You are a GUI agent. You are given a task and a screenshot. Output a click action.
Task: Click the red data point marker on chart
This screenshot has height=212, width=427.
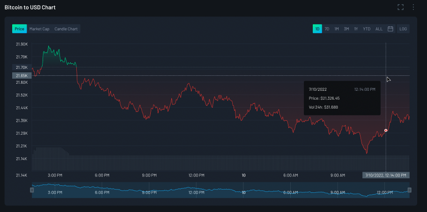386,131
